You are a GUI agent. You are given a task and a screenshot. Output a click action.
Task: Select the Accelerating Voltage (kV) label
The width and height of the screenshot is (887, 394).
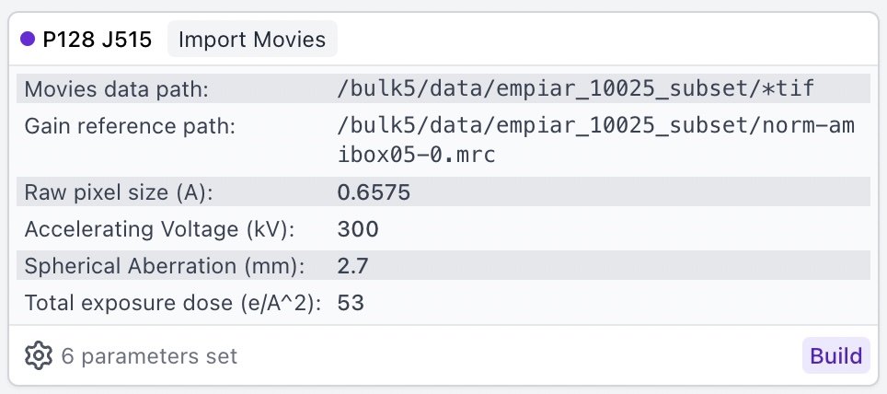(157, 229)
